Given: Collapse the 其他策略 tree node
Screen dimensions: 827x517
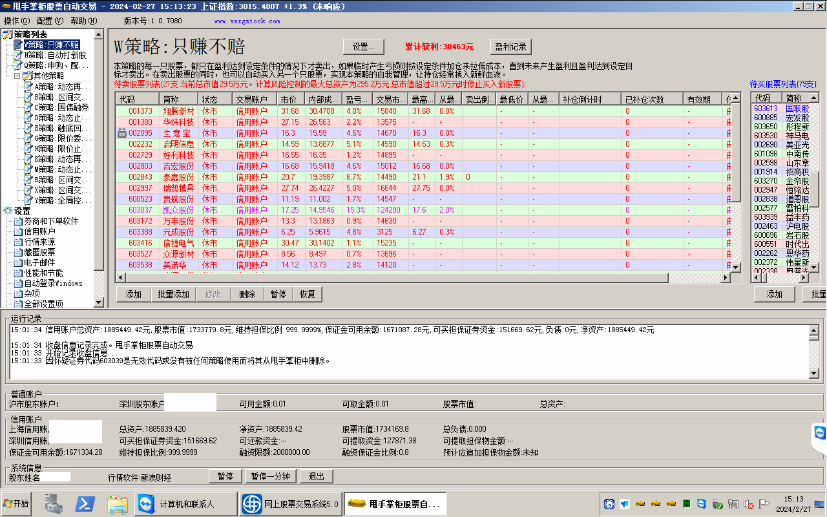Looking at the screenshot, I should click(17, 76).
